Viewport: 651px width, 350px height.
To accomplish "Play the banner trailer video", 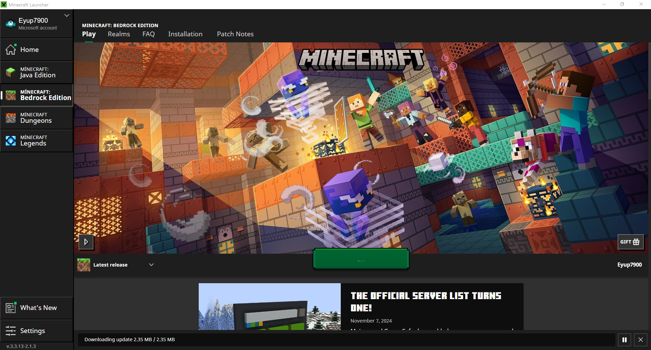I will pos(86,242).
